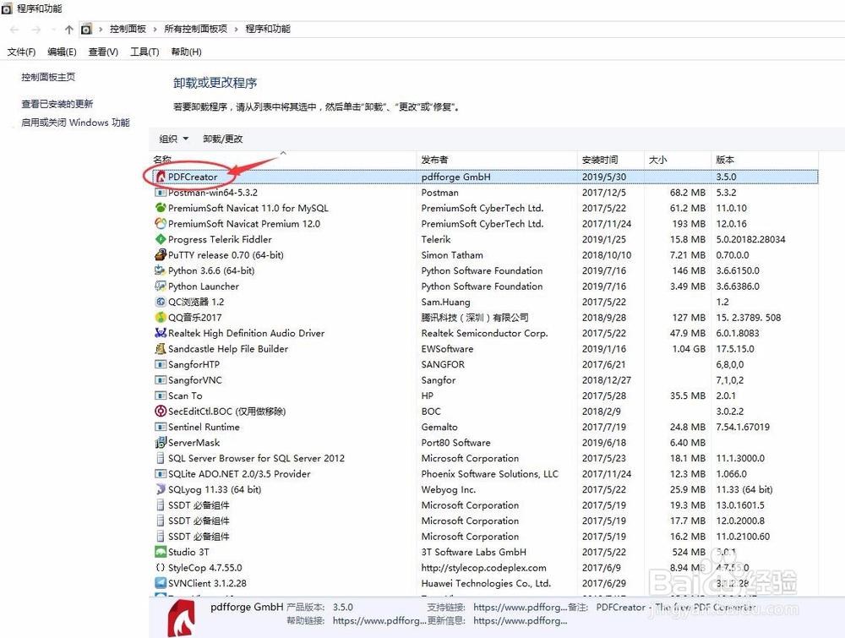Open the 编辑(E) menu
The image size is (845, 638).
click(62, 52)
